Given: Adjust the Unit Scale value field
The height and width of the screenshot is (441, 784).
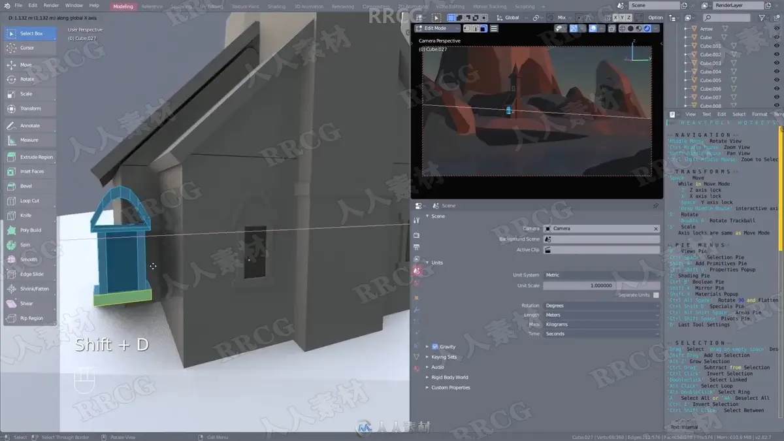Looking at the screenshot, I should 601,286.
